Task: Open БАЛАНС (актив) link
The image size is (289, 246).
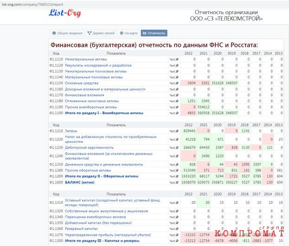Action: (x=80, y=182)
